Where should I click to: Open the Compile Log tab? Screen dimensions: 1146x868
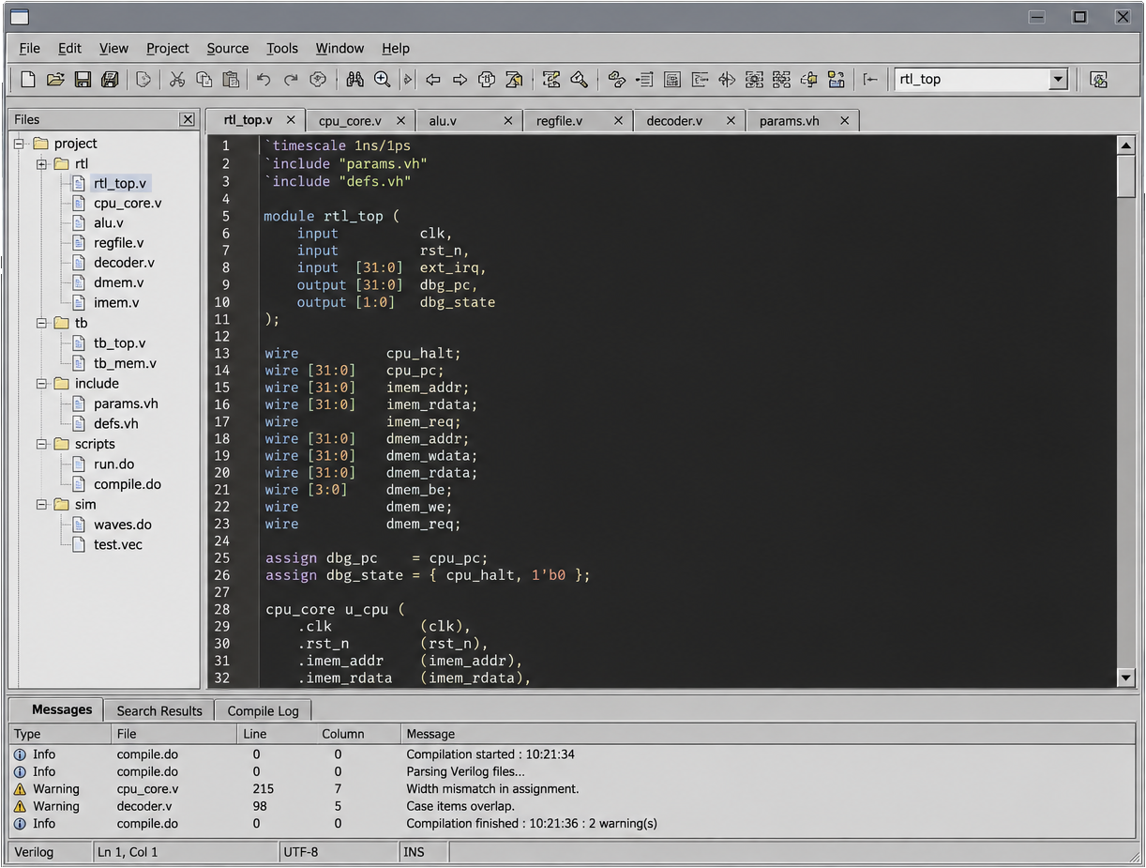click(x=263, y=710)
